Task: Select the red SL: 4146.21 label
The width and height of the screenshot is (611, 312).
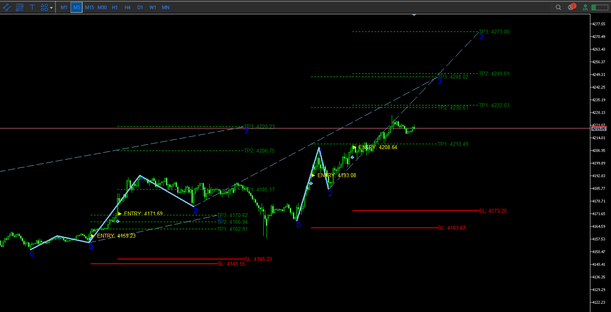Action: pyautogui.click(x=258, y=259)
